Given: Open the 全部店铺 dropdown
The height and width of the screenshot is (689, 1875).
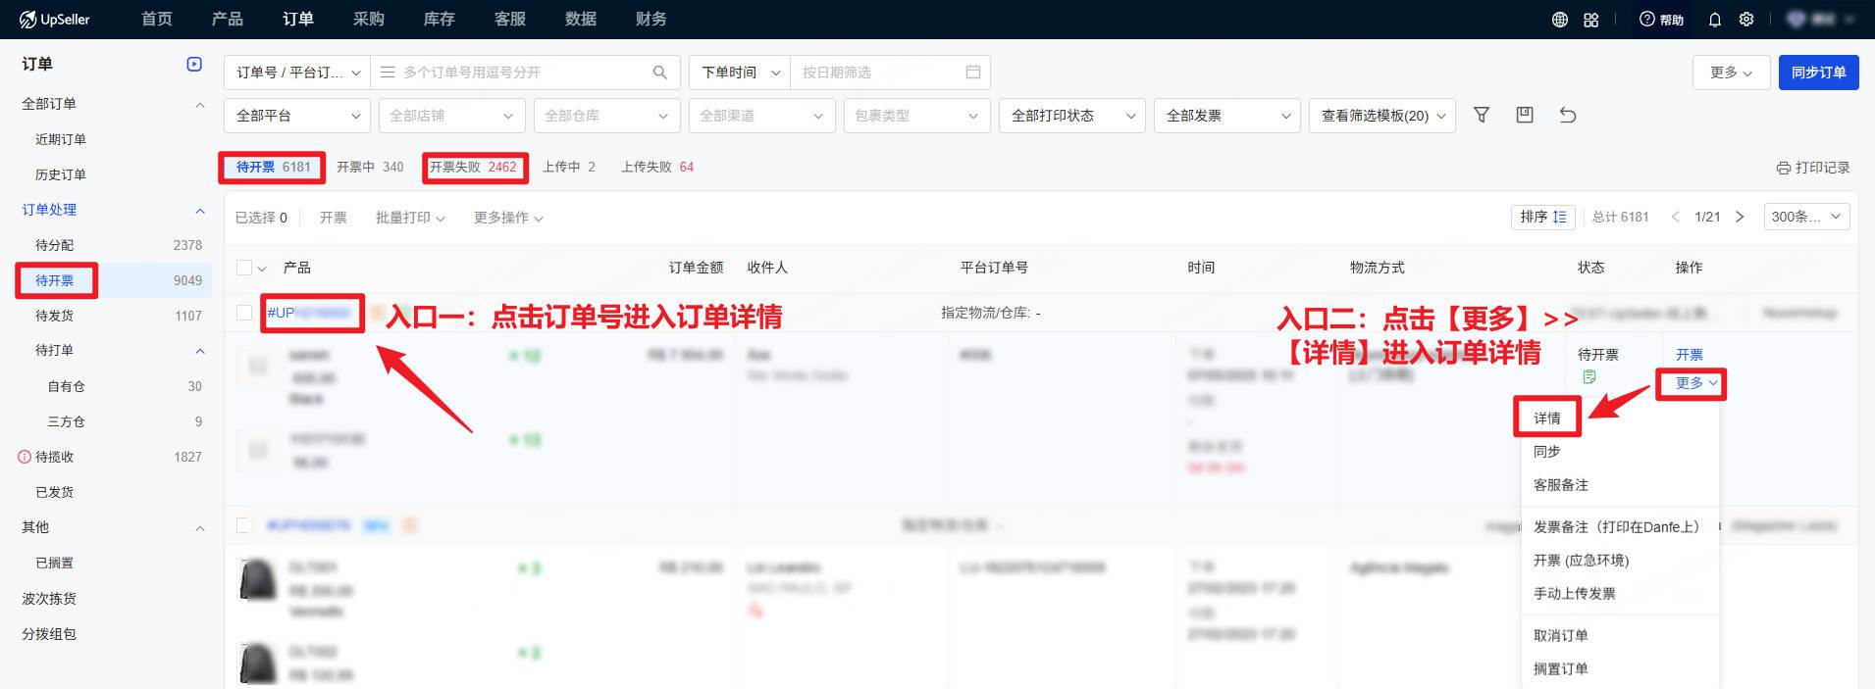Looking at the screenshot, I should 452,116.
